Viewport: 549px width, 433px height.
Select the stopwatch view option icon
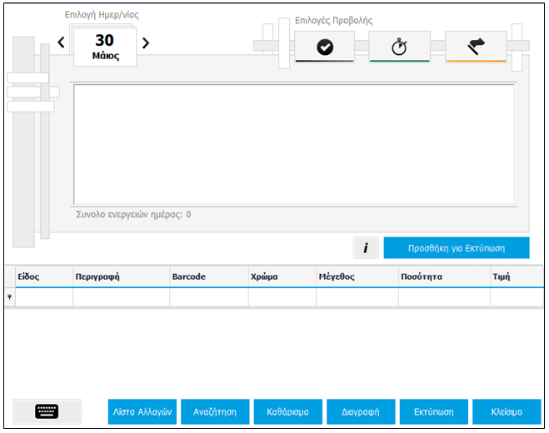(x=399, y=47)
